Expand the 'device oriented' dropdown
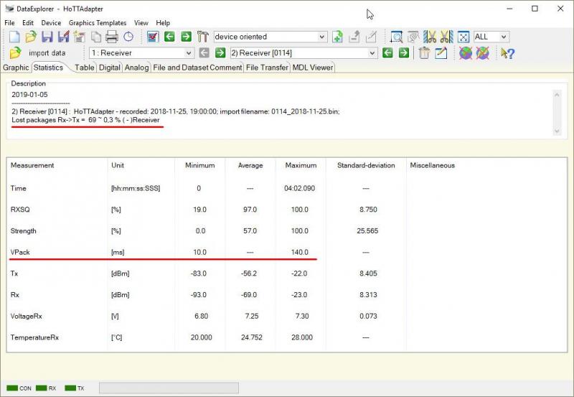The image size is (574, 397). [321, 37]
